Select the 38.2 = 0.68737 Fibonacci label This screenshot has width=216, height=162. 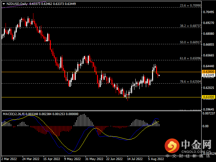click(x=190, y=26)
